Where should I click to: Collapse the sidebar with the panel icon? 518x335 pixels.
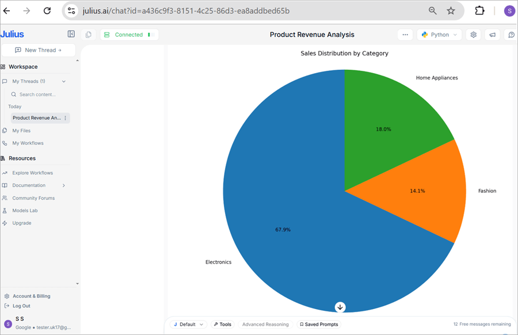pos(71,35)
